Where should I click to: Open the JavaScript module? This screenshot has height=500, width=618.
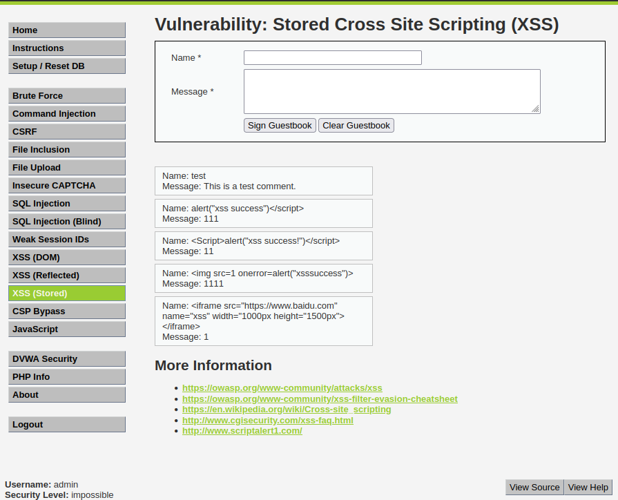(67, 329)
